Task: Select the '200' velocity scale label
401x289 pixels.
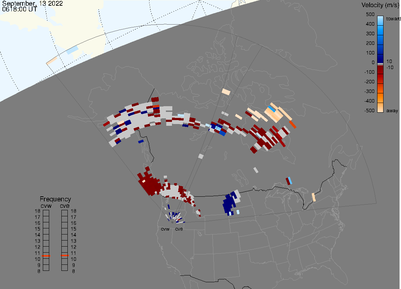Action: 370,43
